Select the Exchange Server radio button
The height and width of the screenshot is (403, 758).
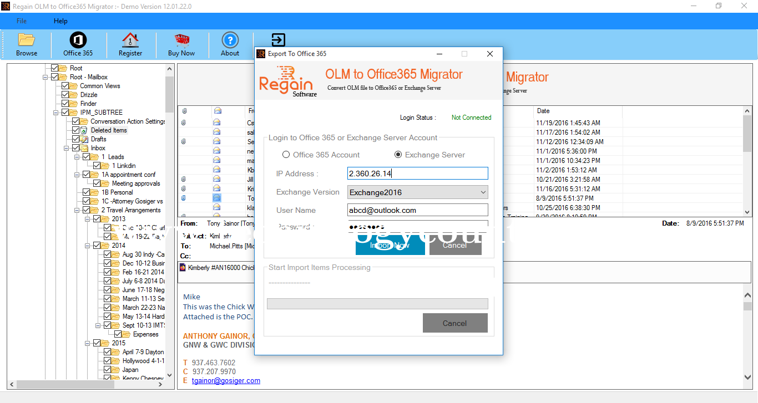(398, 155)
